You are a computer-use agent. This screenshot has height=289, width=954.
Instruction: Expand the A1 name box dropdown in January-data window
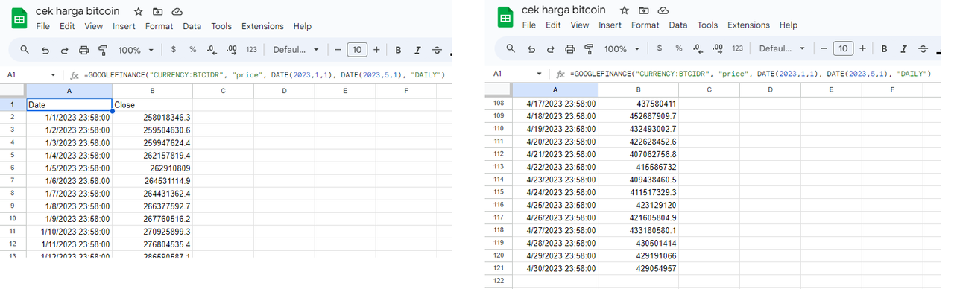tap(53, 75)
